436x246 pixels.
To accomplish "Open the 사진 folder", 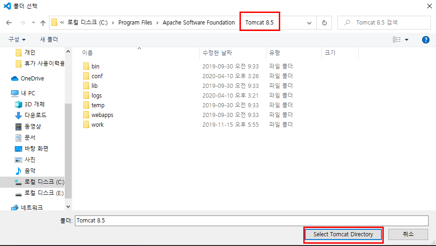I will click(x=25, y=160).
